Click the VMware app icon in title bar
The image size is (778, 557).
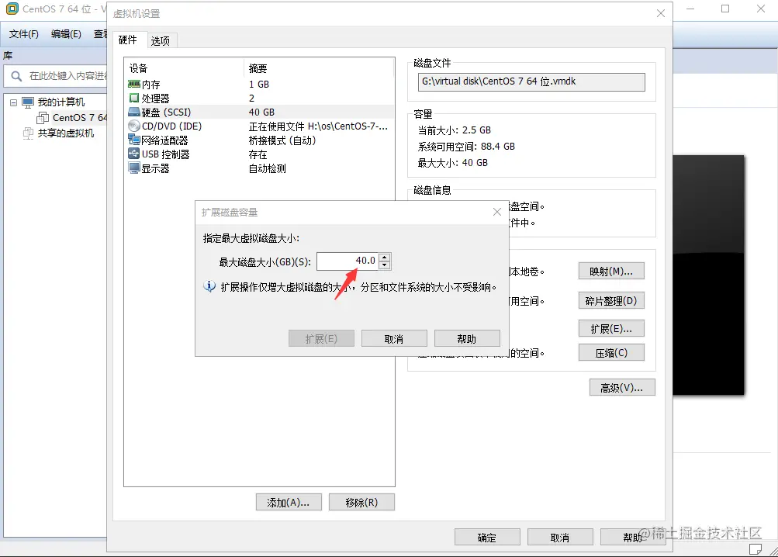click(12, 9)
